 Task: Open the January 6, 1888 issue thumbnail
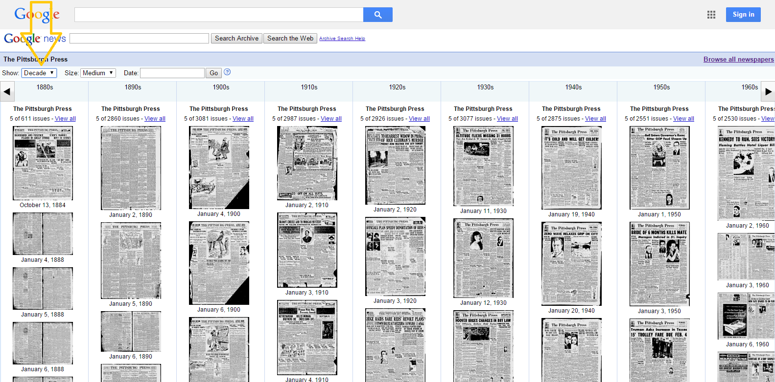43,343
